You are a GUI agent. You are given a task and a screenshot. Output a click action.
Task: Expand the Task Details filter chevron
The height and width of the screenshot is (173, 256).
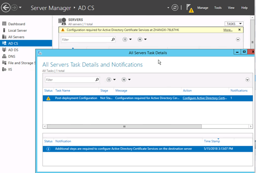point(247,79)
